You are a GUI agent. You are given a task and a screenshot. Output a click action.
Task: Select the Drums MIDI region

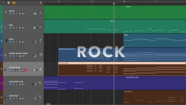point(115,12)
